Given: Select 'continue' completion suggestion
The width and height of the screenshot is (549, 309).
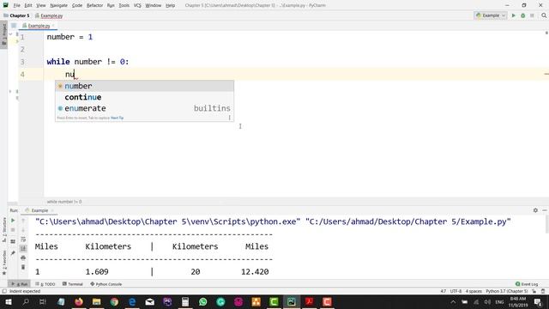Looking at the screenshot, I should click(x=144, y=97).
